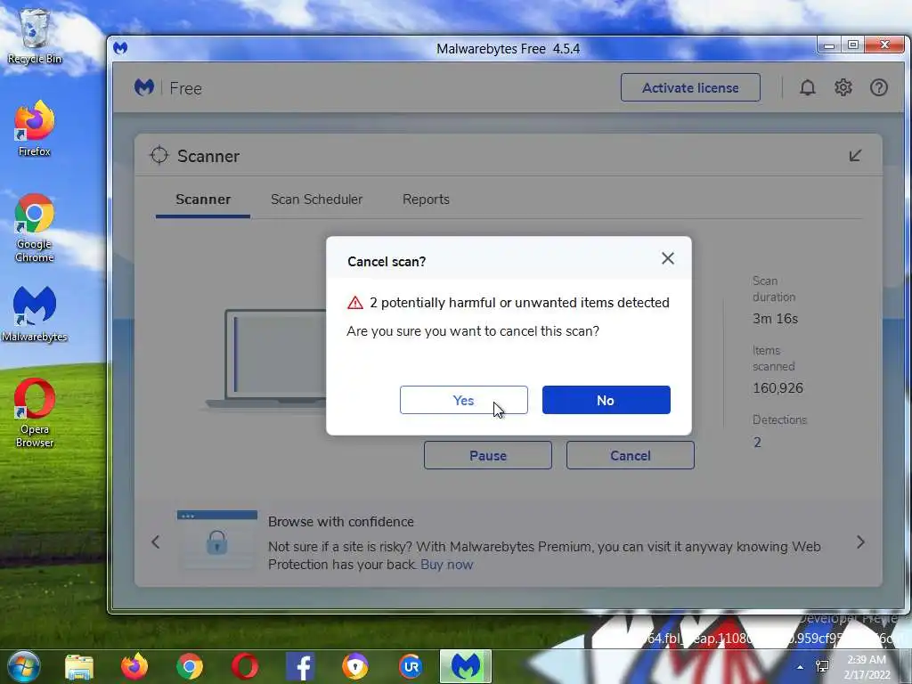Show next promo with right chevron
912x684 pixels.
point(861,542)
